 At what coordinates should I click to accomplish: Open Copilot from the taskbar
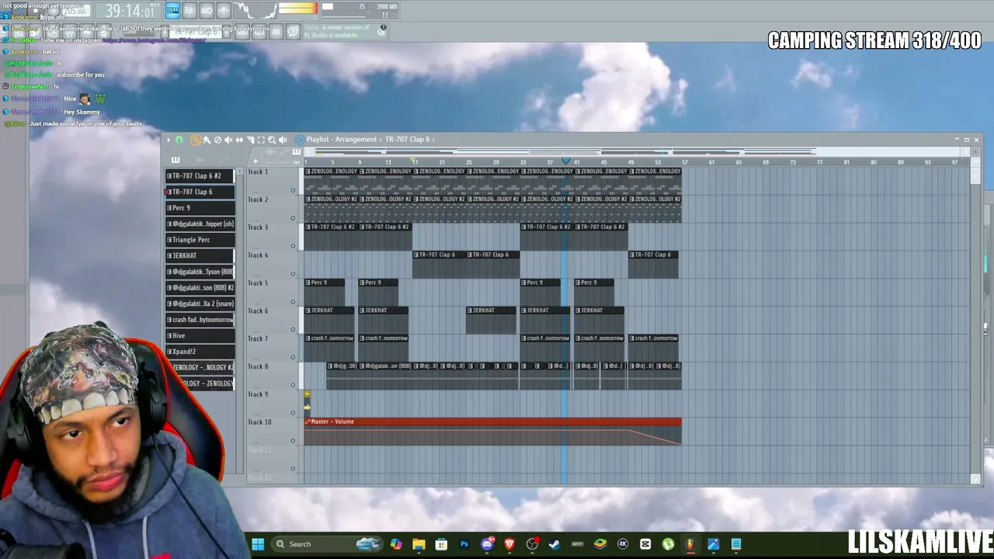[x=396, y=544]
